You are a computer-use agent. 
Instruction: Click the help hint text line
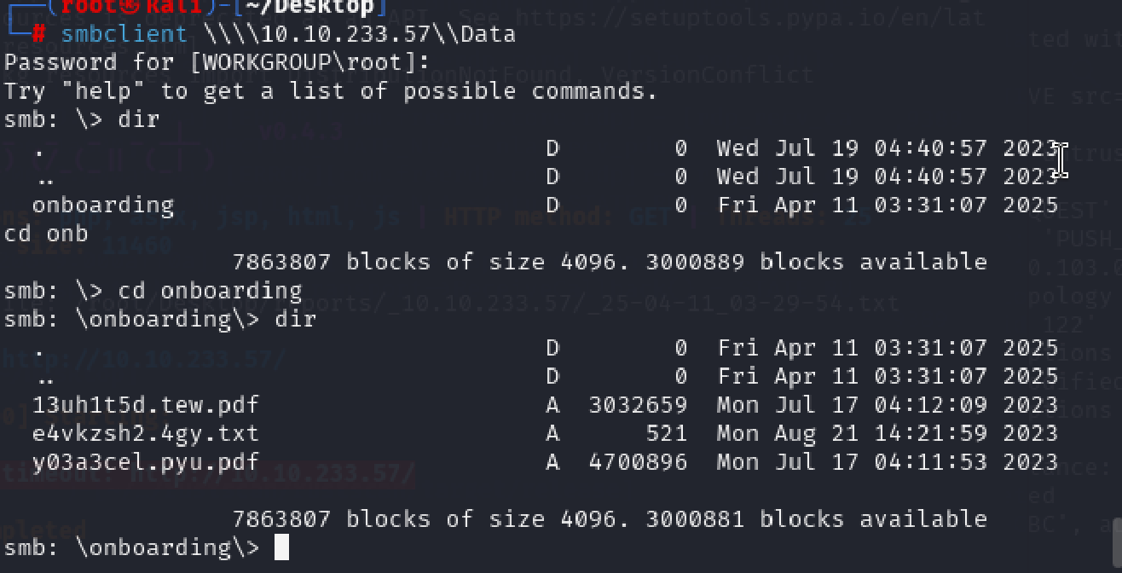point(332,91)
